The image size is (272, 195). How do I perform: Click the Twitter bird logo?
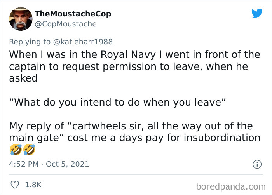[x=257, y=14]
